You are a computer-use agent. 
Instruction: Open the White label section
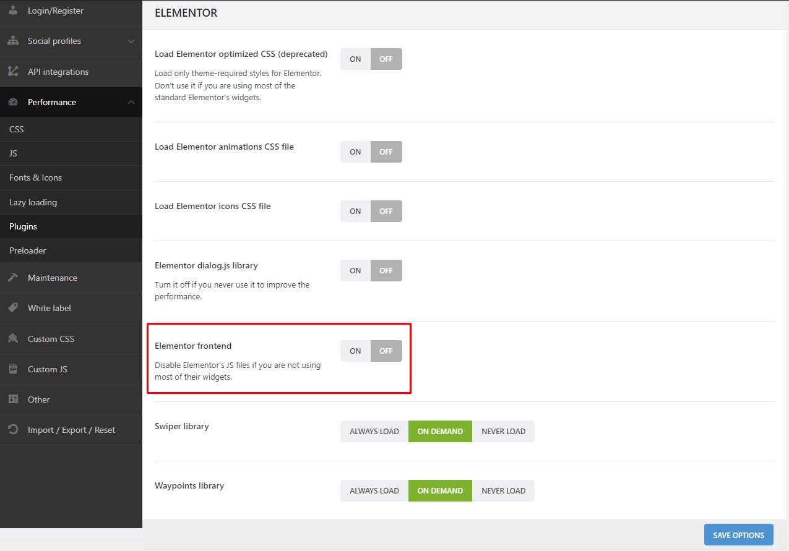click(71, 308)
